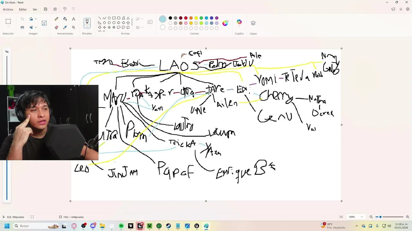Select the rectangular selection tool
Screen dimensions: 412x231
tap(8, 21)
